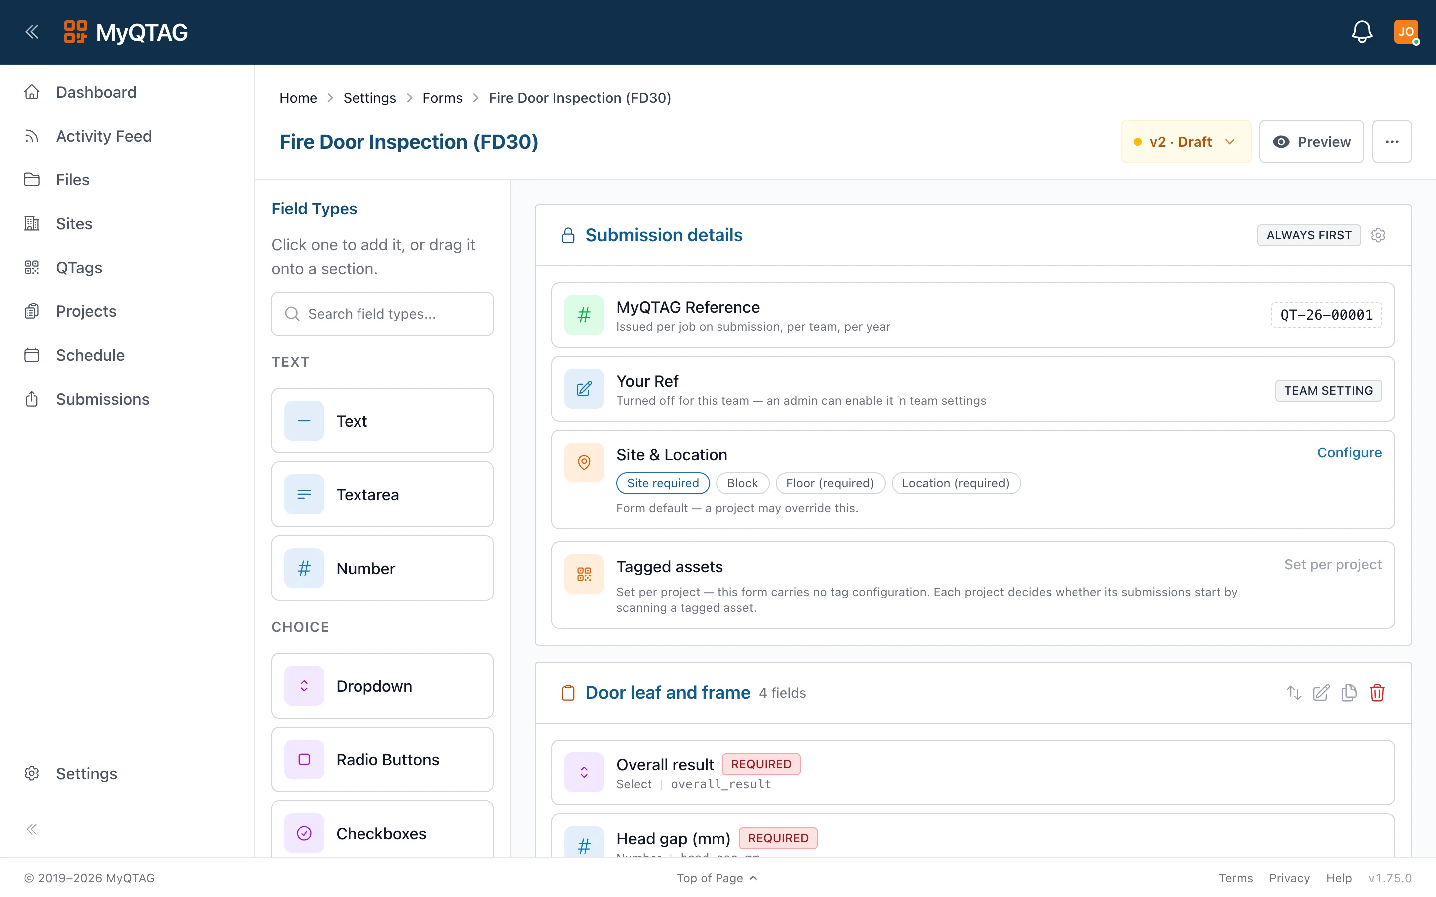Collapse sidebar with bottom double-chevron icon
This screenshot has width=1436, height=897.
click(32, 829)
